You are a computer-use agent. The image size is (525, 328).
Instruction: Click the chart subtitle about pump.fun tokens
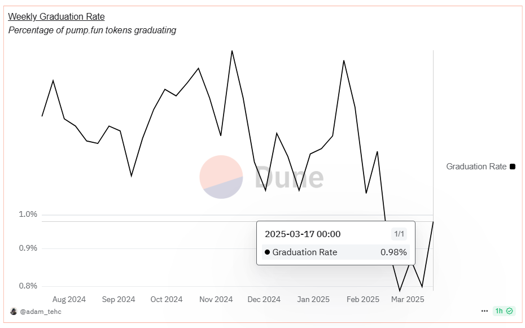[92, 30]
